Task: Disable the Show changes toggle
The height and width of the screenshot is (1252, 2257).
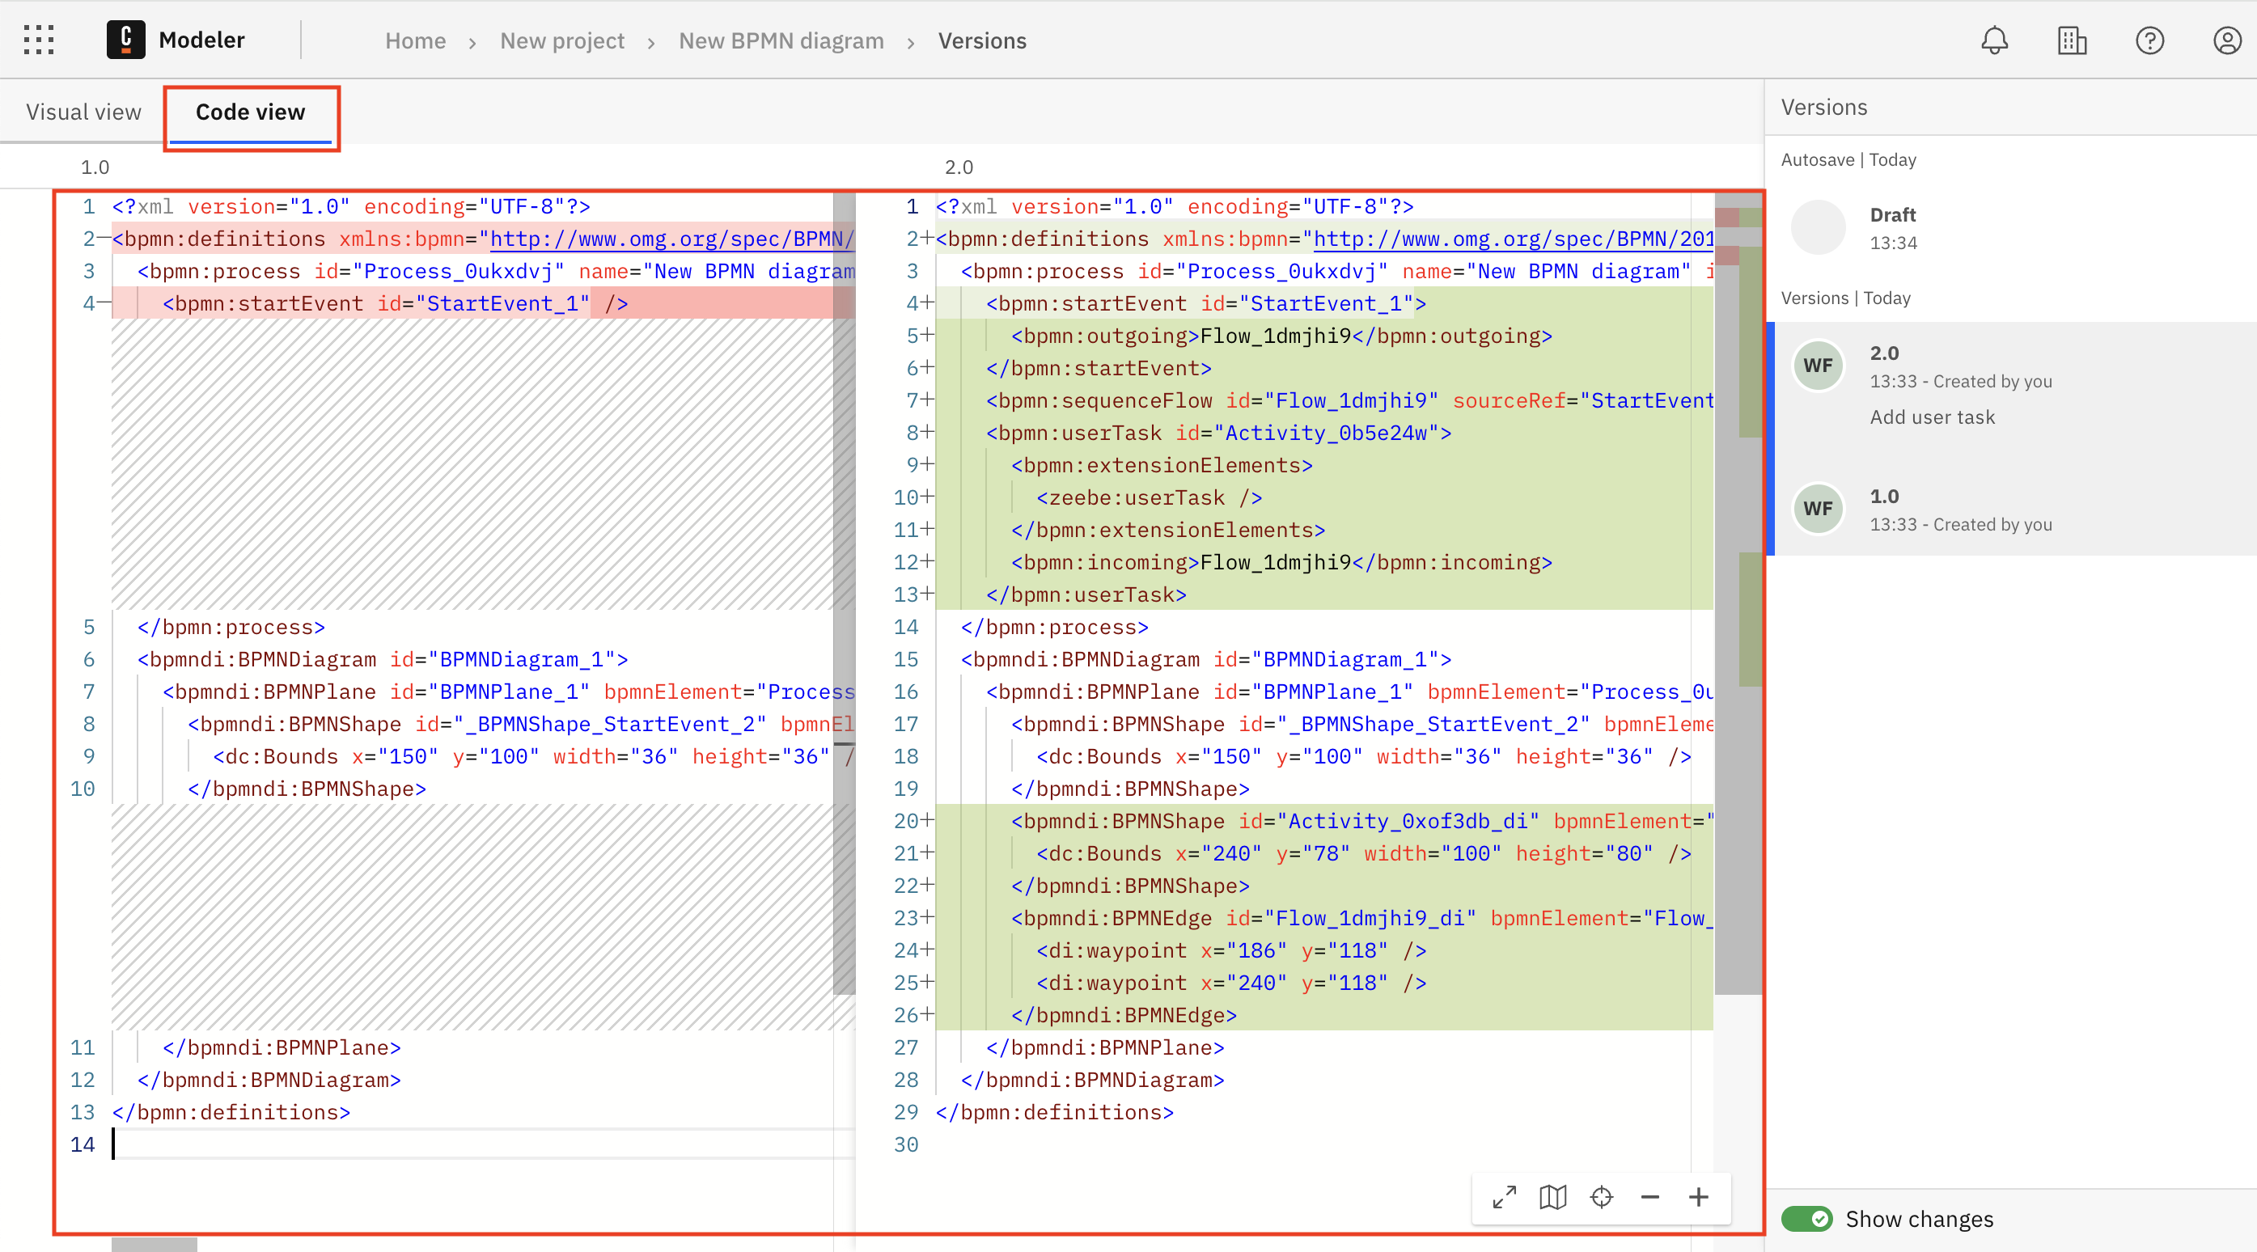Action: click(1807, 1219)
